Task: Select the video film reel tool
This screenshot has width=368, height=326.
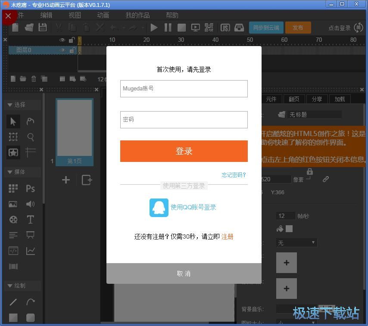Action: point(13,219)
